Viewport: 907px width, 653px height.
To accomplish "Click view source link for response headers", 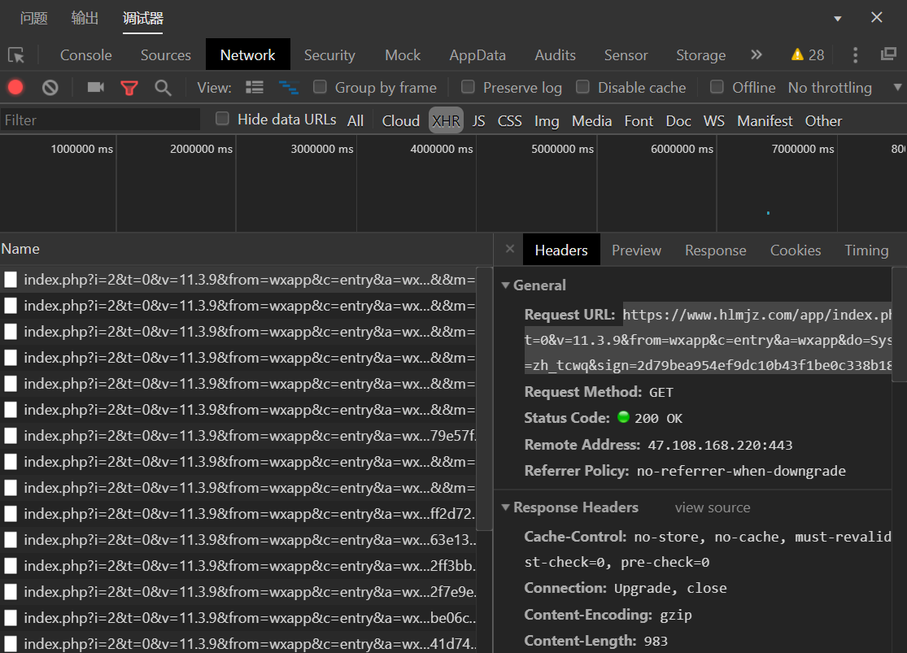I will [x=712, y=507].
